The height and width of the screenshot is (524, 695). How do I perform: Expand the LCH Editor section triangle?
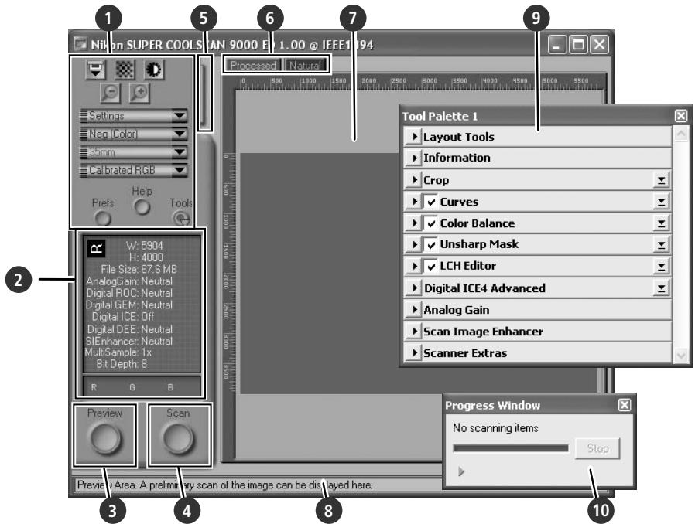pyautogui.click(x=413, y=266)
